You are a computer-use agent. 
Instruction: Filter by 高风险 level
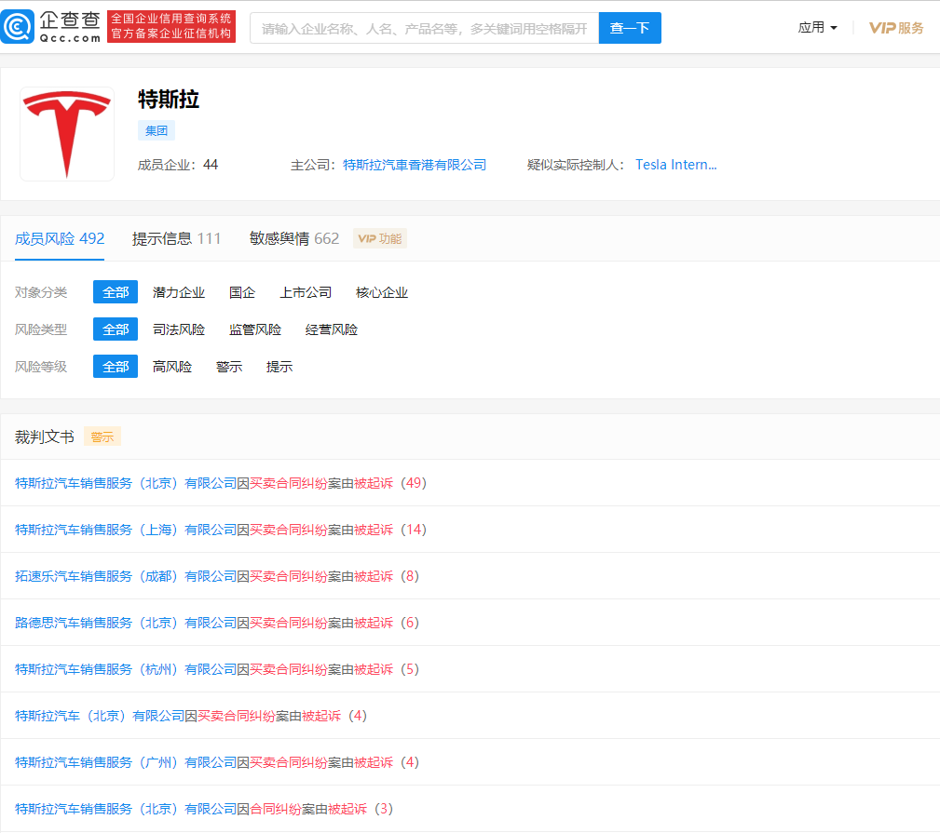[172, 367]
